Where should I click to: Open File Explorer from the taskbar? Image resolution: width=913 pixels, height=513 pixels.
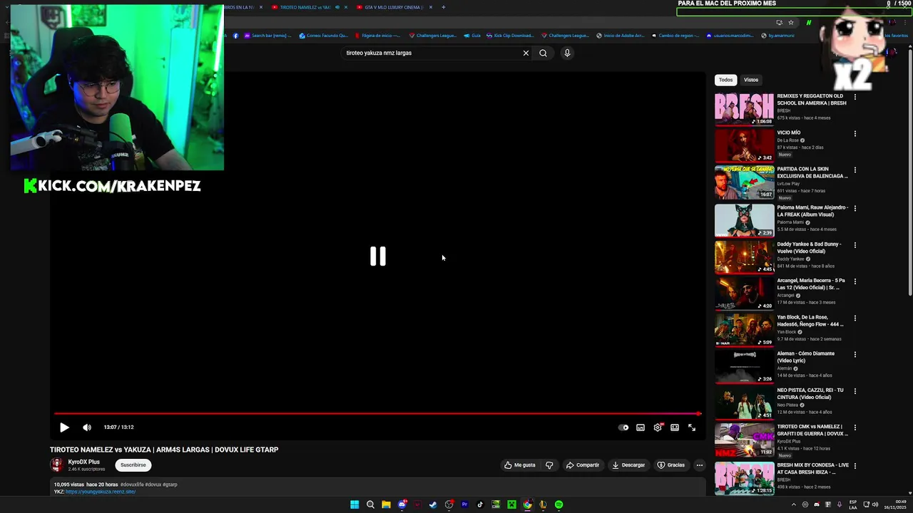click(386, 504)
